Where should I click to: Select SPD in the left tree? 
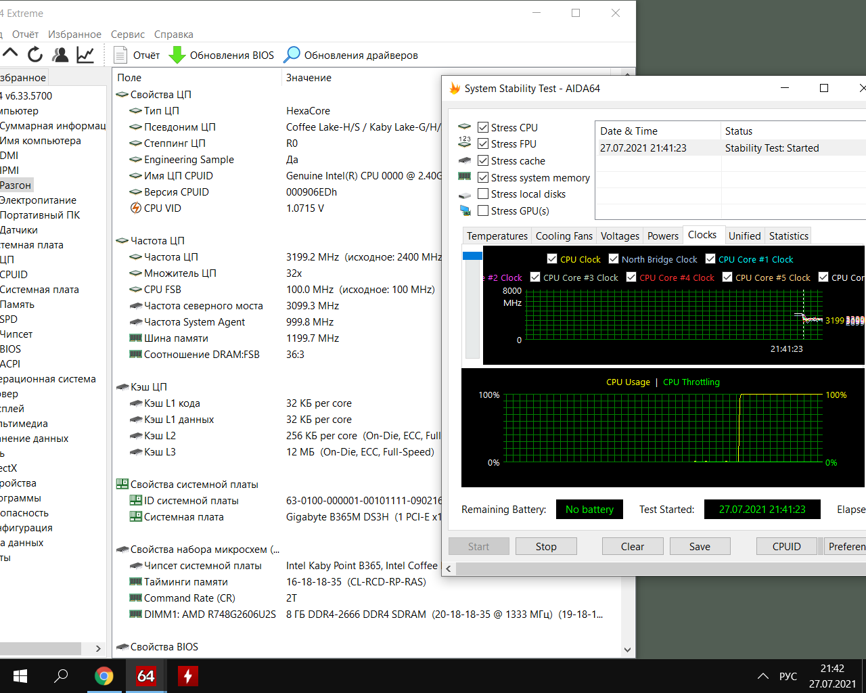tap(9, 319)
